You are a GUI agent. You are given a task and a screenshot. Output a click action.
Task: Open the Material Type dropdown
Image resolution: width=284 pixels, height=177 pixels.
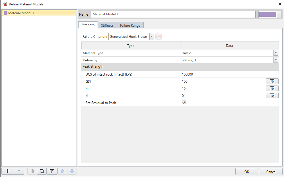[x=275, y=53]
